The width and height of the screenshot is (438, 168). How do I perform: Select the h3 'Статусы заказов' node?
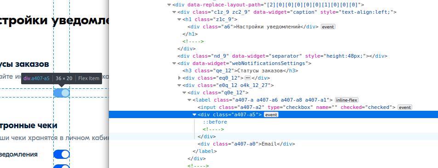point(240,70)
